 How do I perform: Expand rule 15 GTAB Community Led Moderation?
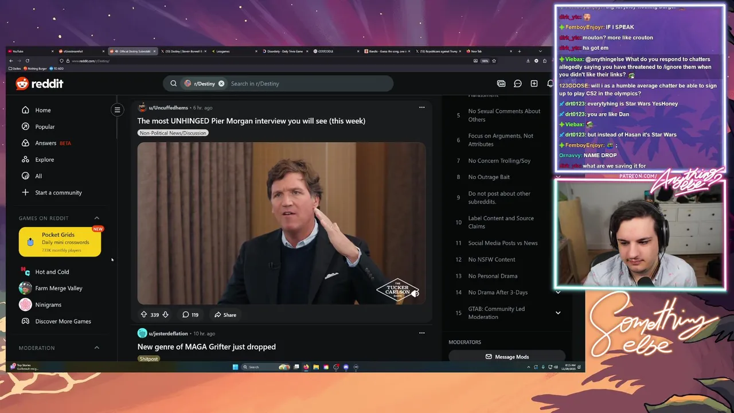point(557,313)
